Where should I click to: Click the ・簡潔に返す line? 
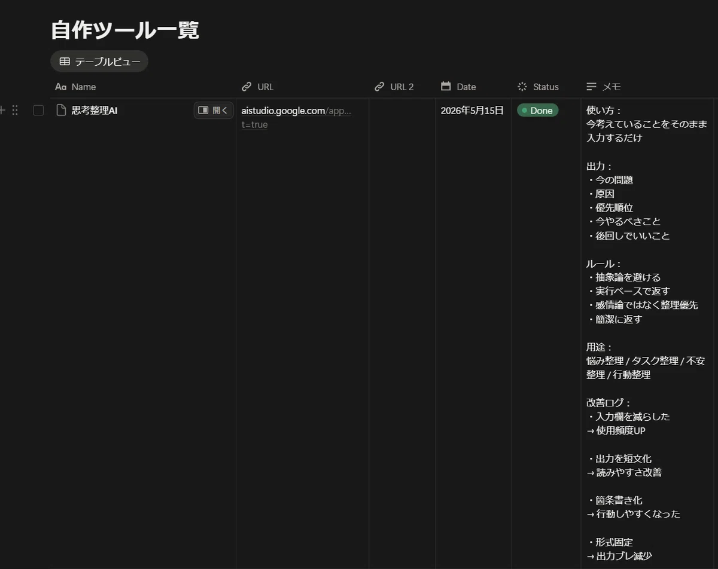coord(614,319)
